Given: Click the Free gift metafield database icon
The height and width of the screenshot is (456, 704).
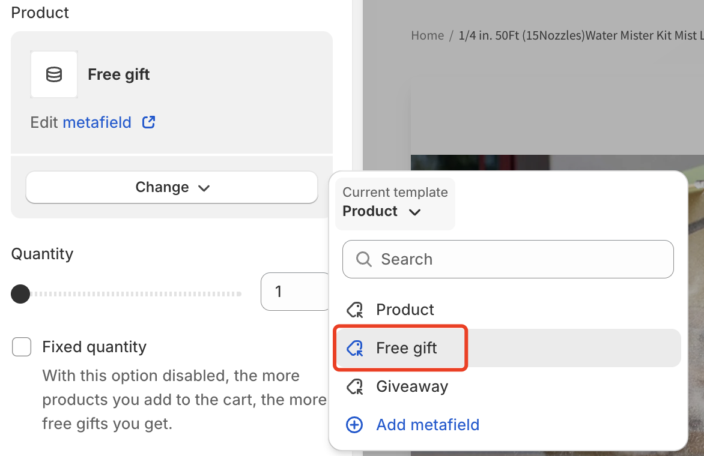Looking at the screenshot, I should pos(53,74).
